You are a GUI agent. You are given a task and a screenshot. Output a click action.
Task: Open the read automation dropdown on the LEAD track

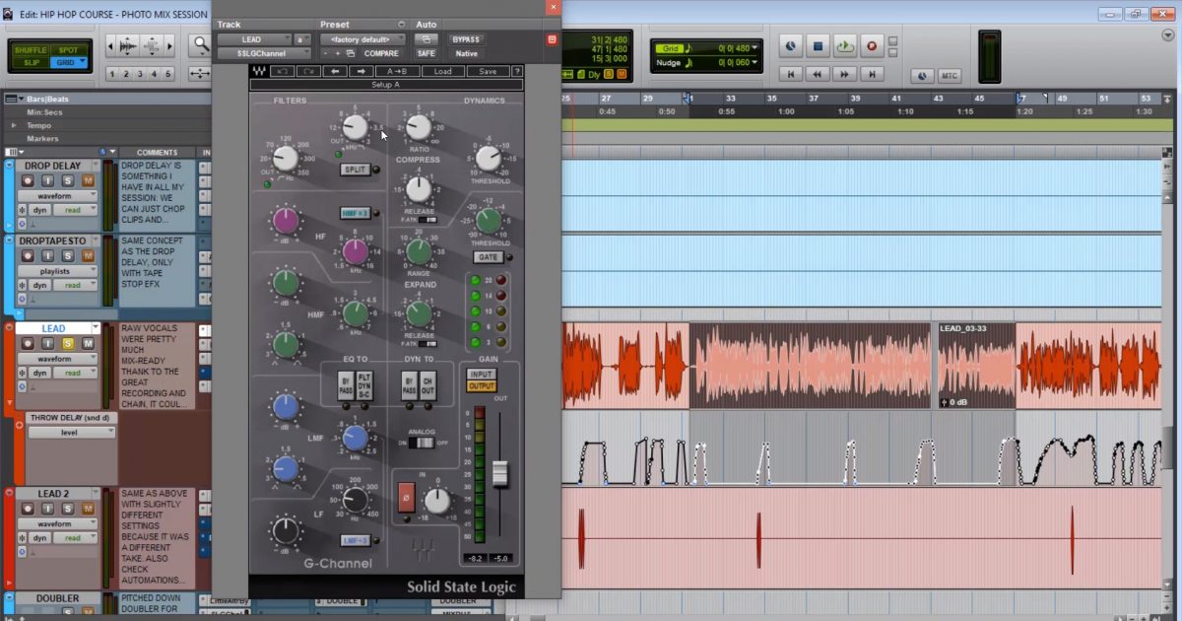pyautogui.click(x=75, y=373)
